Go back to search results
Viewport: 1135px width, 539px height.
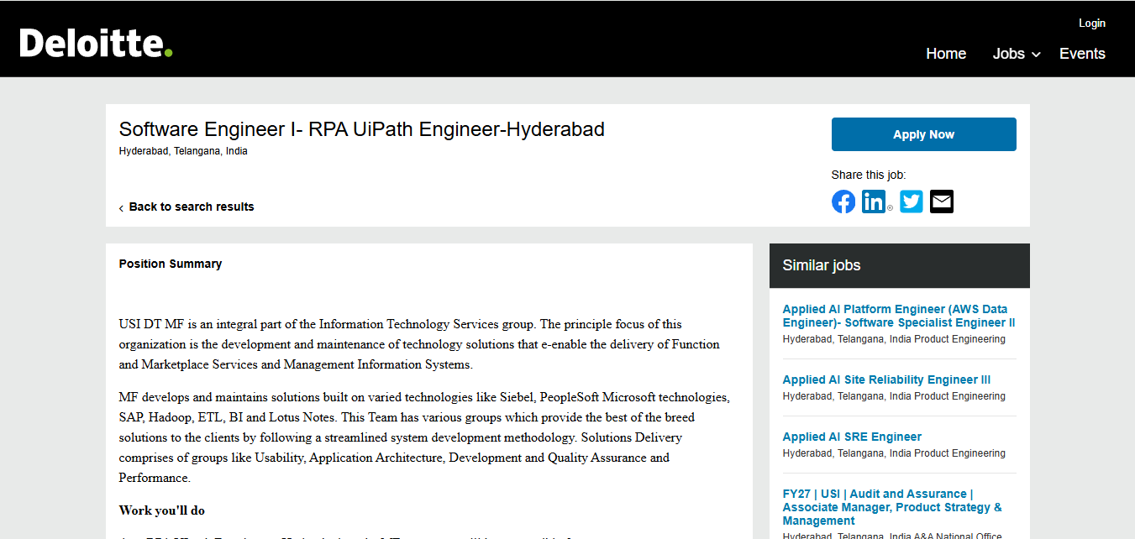coord(192,207)
